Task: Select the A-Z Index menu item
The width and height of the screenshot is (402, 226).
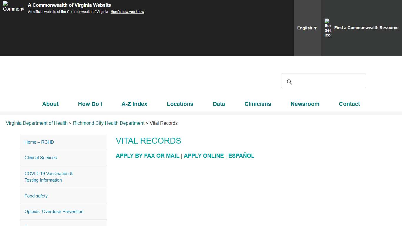Action: (134, 104)
